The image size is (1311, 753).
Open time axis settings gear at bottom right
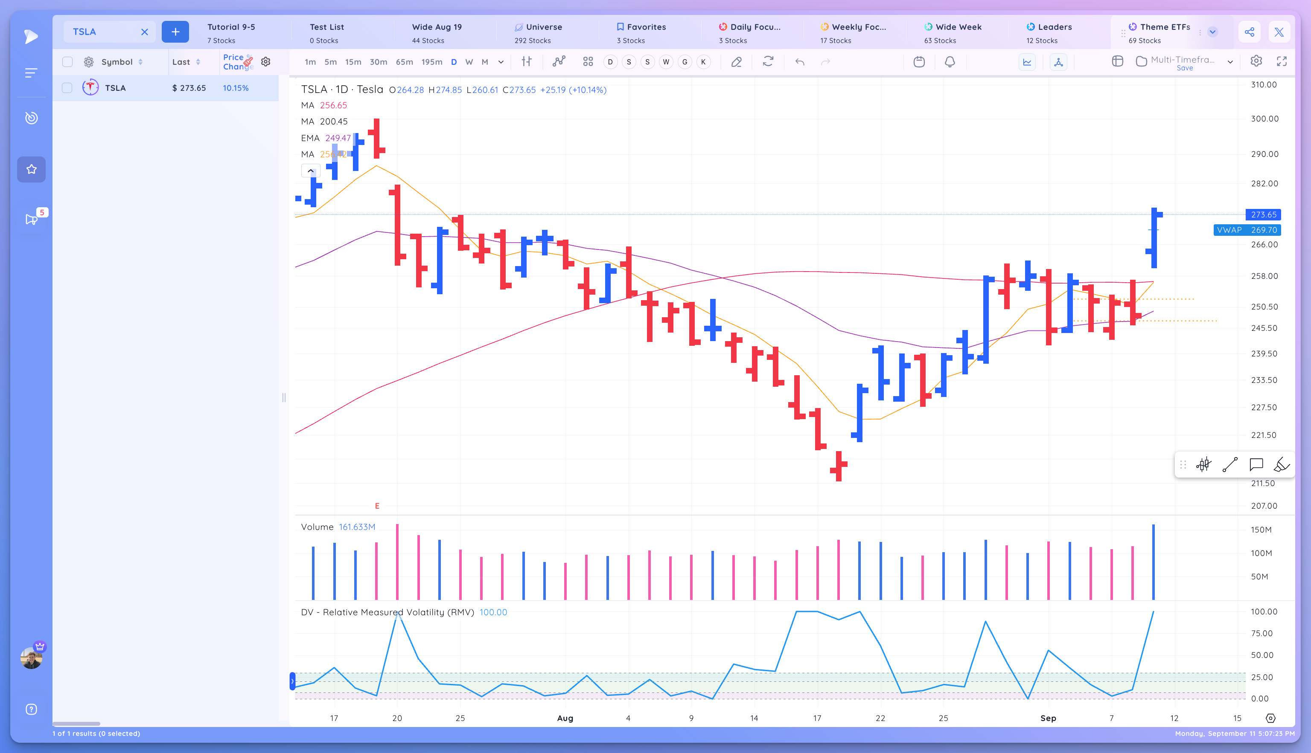tap(1270, 718)
